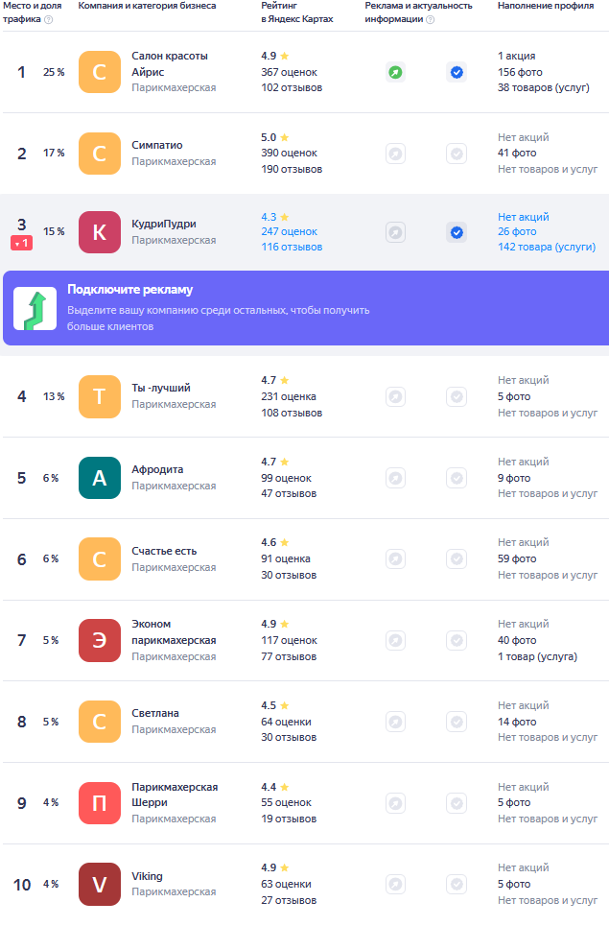Click the grey verification icon in Эконом парикмахерская row
Image resolution: width=609 pixels, height=926 pixels.
point(457,640)
